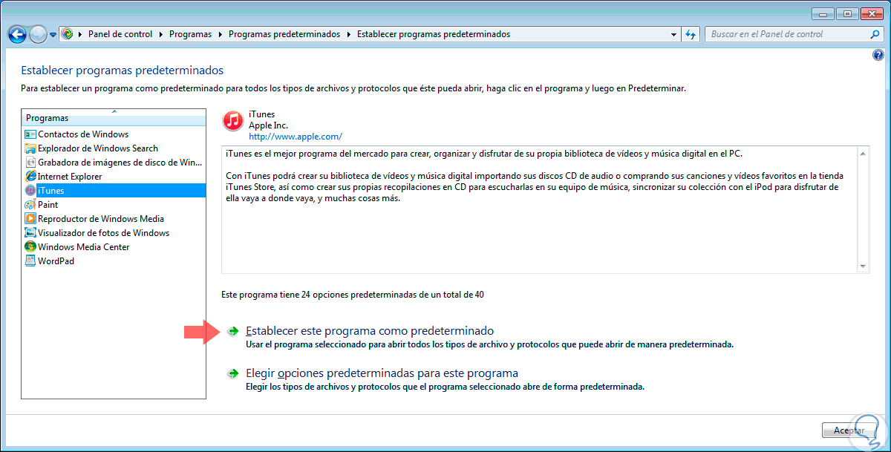Viewport: 891px width, 452px height.
Task: Click the search magnifier icon
Action: [875, 34]
